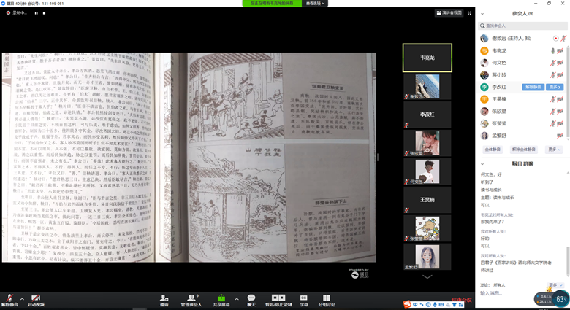The width and height of the screenshot is (570, 310).
Task: Click the 字幕 captions icon
Action: point(303,298)
